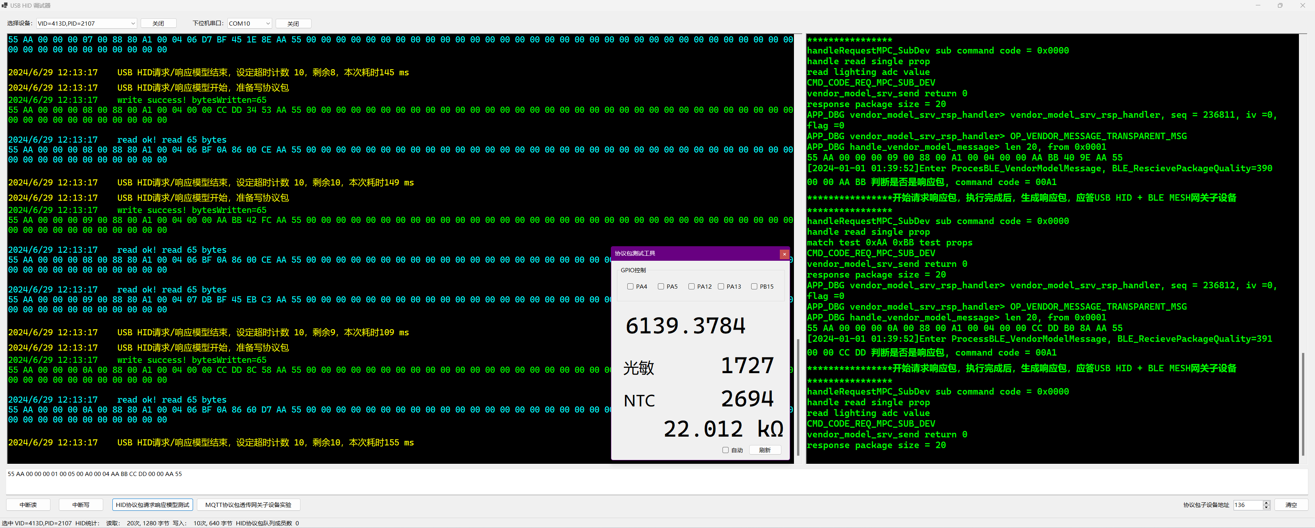Click the 6139.3784 reading in test tool
This screenshot has width=1315, height=528.
(x=685, y=326)
